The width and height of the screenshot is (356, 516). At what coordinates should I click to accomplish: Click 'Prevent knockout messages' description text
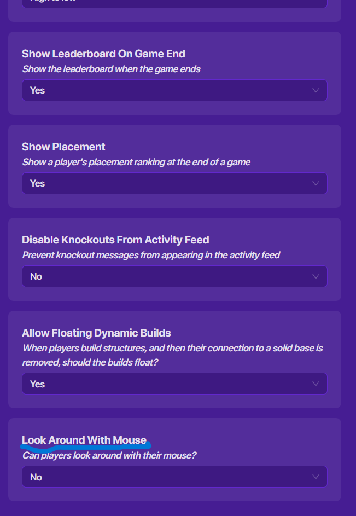click(x=151, y=255)
